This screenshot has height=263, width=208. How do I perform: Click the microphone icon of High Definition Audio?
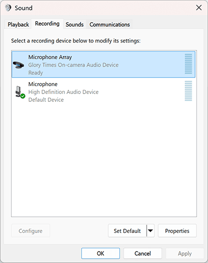tap(18, 91)
